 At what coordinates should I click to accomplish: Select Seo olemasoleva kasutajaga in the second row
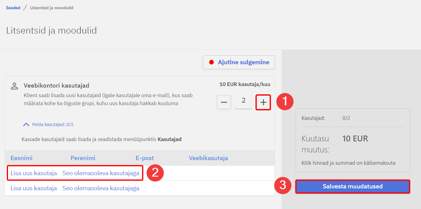(101, 188)
